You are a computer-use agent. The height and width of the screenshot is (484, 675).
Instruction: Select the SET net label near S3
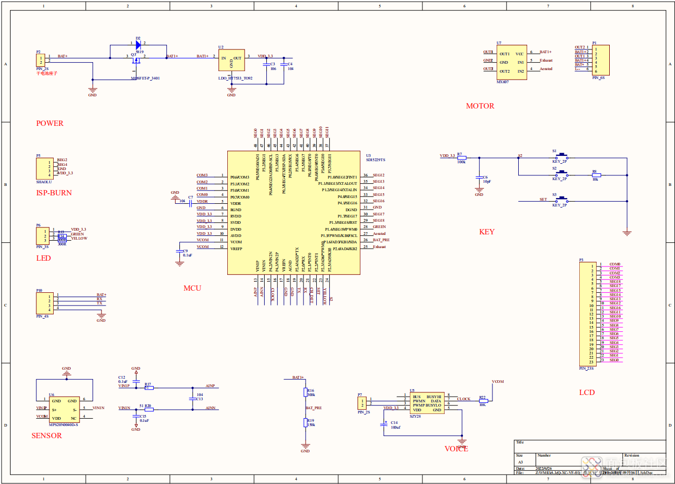tap(543, 199)
